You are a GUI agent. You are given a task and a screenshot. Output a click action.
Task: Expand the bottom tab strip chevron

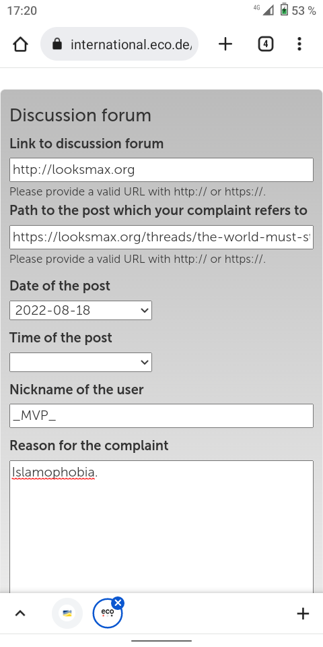point(20,613)
